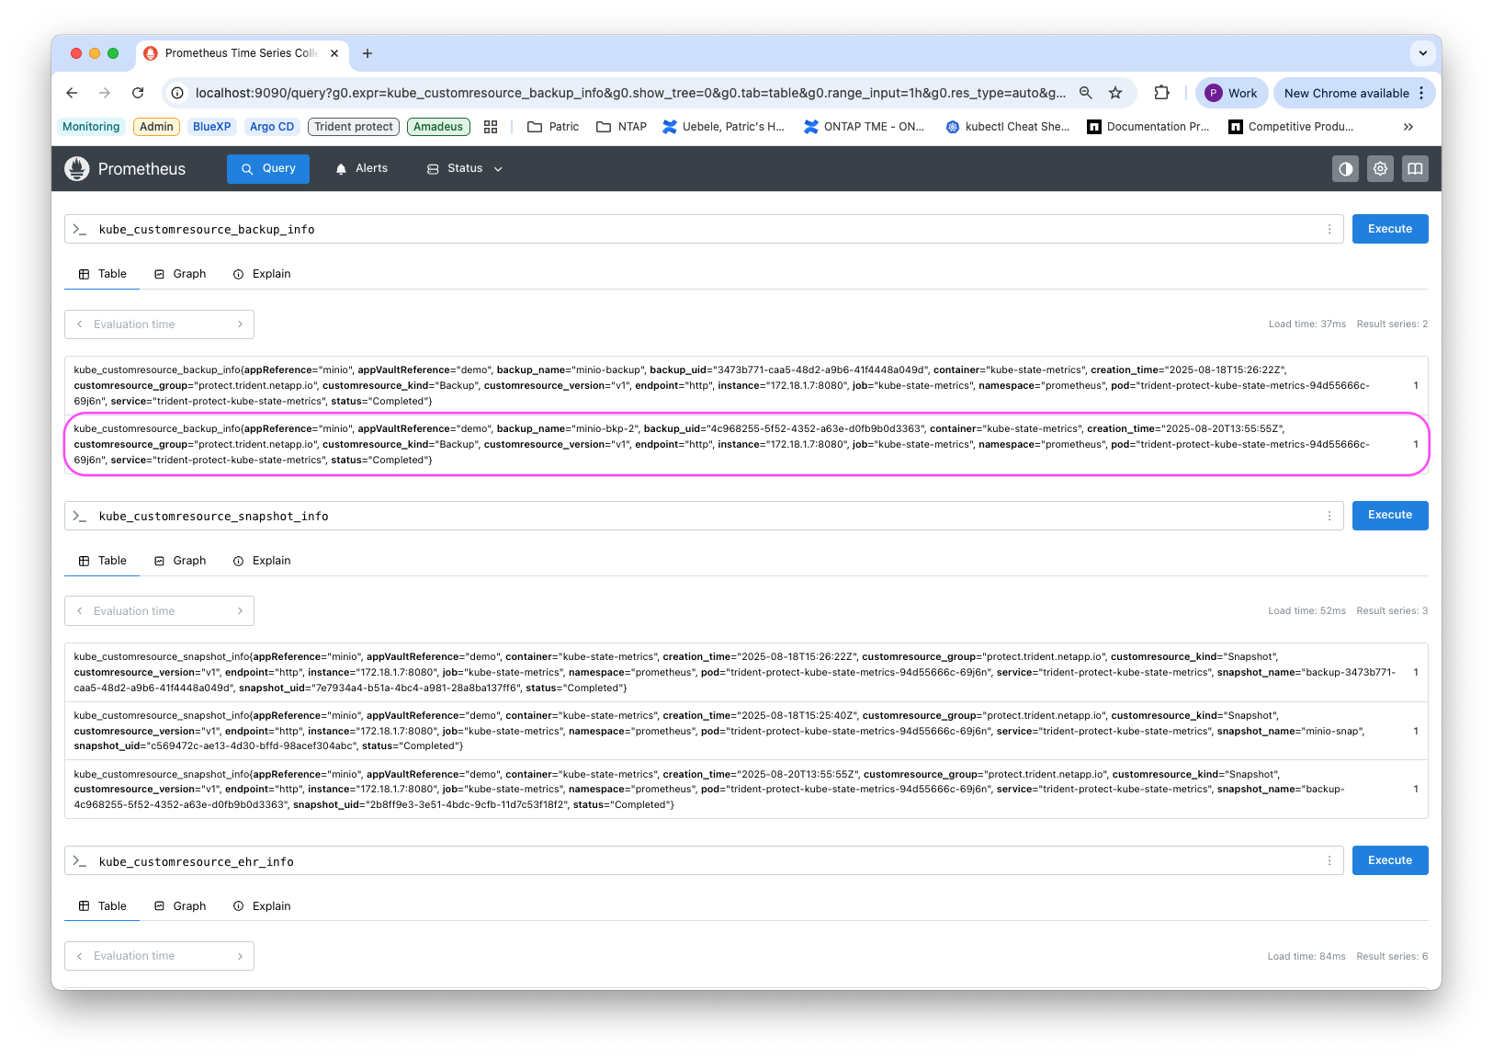Focus the ehr_info evaluation time field
This screenshot has width=1493, height=1058.
pyautogui.click(x=159, y=956)
